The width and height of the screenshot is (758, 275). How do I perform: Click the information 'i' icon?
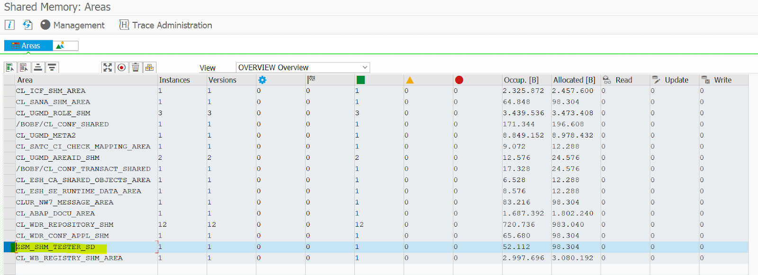[9, 25]
